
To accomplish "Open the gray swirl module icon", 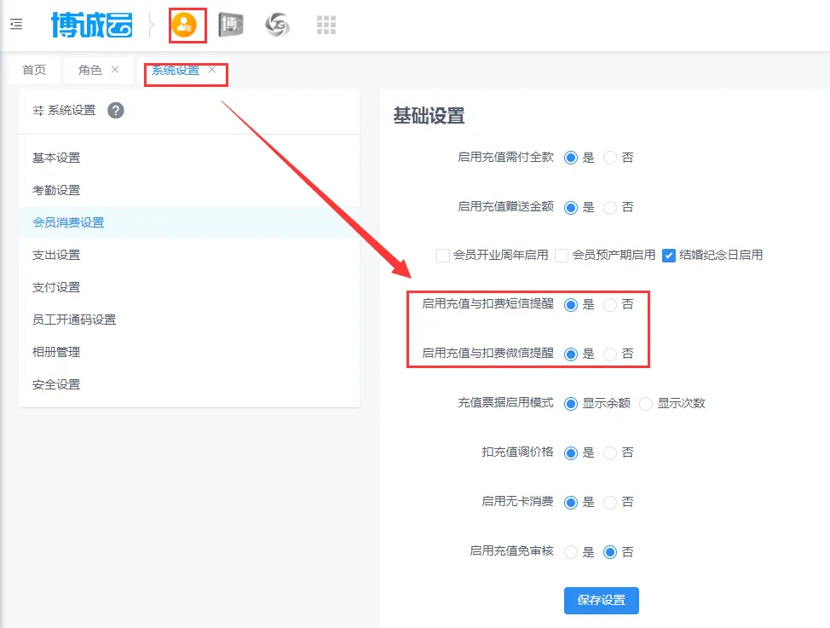I will tap(278, 26).
